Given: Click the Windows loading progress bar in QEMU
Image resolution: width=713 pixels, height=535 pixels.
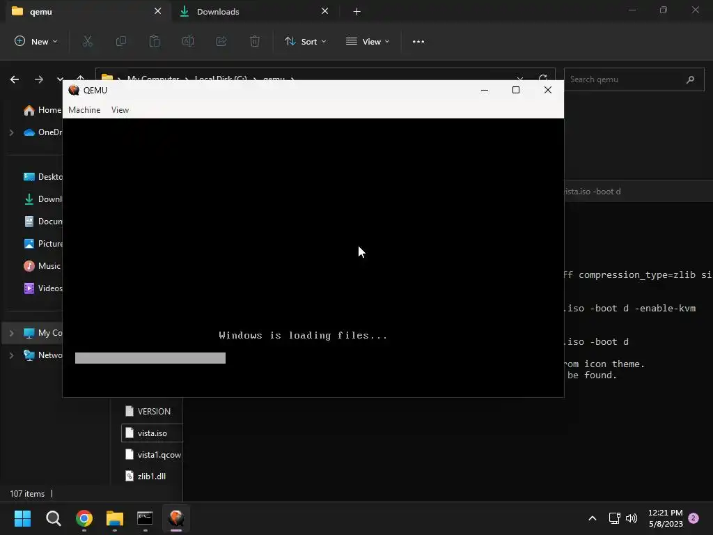Looking at the screenshot, I should coord(150,358).
